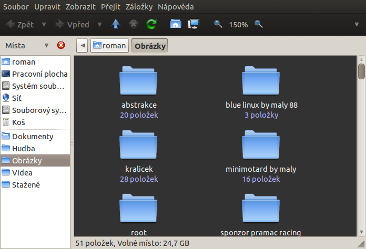Image resolution: width=366 pixels, height=249 pixels.
Task: Open the home folder toolbar icon
Action: point(176,24)
